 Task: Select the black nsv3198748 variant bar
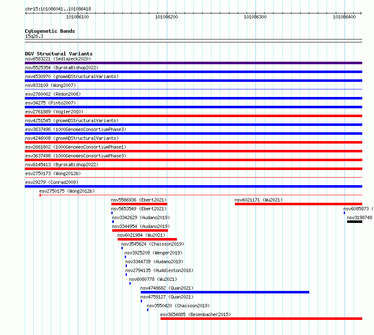click(x=355, y=222)
